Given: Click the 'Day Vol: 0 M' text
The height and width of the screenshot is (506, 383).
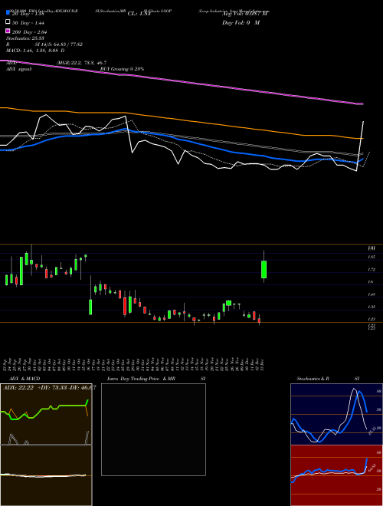Looking at the screenshot, I should tap(241, 23).
